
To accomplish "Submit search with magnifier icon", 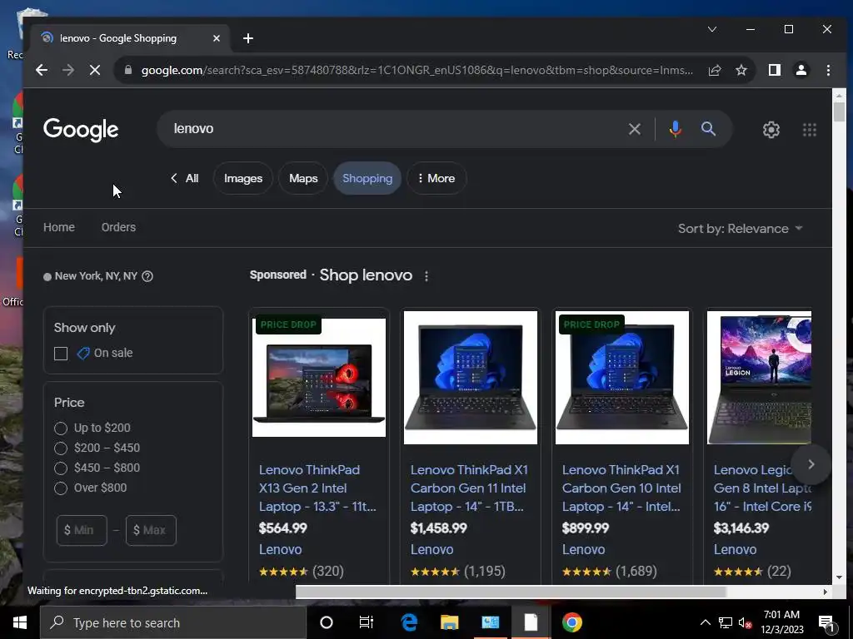I will [708, 129].
